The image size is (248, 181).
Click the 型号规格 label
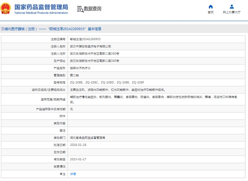coord(59,83)
